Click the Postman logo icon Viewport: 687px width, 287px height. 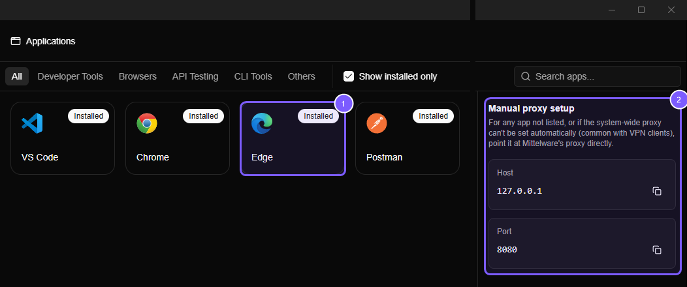(x=377, y=123)
